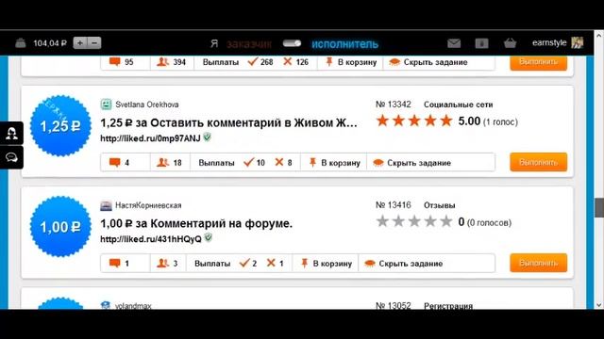The width and height of the screenshot is (604, 339).
Task: Click verified shield next to 0mp97ANJ link
Action: (208, 137)
